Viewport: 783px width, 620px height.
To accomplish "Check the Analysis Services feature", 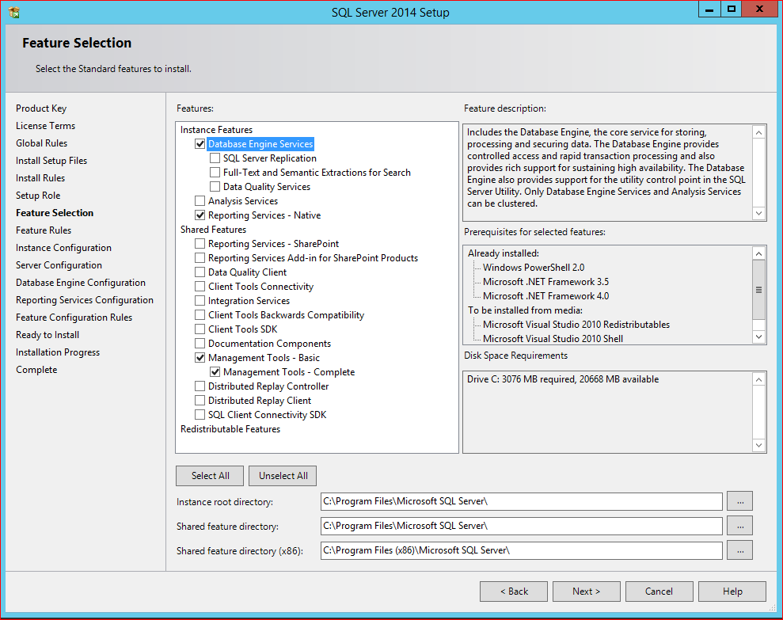I will [200, 201].
